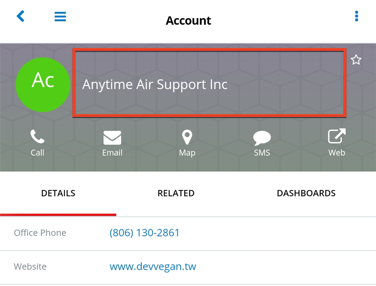The height and width of the screenshot is (286, 376).
Task: Switch to the Details tab
Action: (x=58, y=193)
